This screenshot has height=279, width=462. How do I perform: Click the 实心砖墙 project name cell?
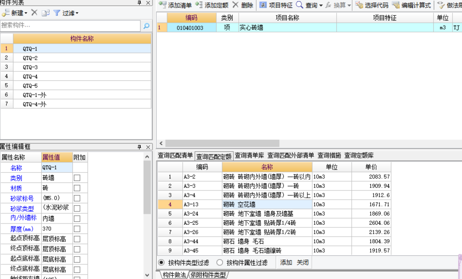287,28
